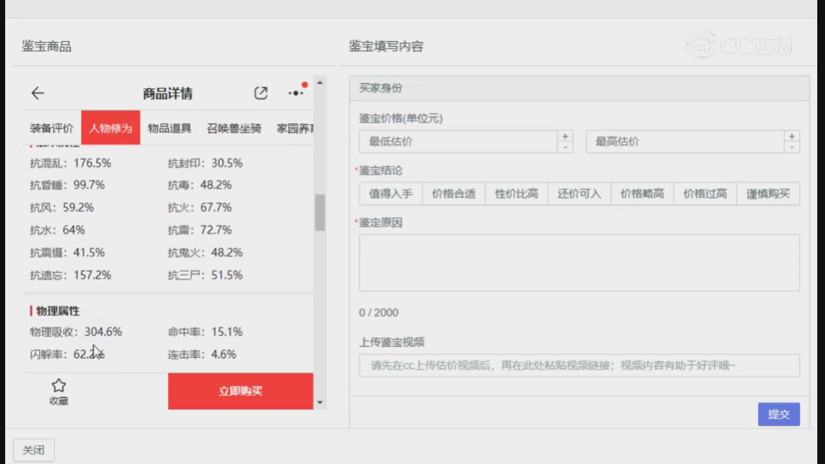Click the 鉴宝填写内容 heading

pos(386,46)
